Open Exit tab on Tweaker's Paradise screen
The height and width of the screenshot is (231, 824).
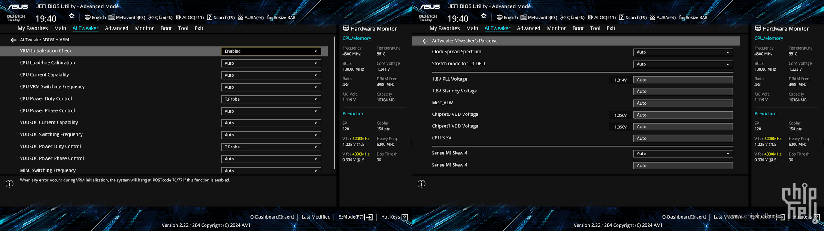coord(611,28)
